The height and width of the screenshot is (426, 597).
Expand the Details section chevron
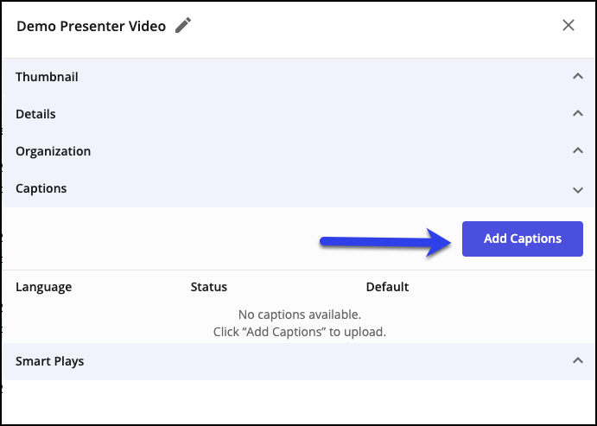coord(578,113)
